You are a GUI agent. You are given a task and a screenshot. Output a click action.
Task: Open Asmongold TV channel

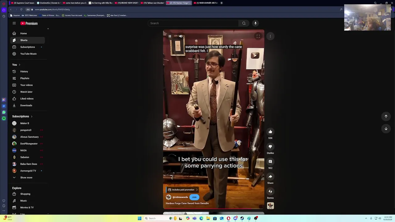pyautogui.click(x=27, y=171)
